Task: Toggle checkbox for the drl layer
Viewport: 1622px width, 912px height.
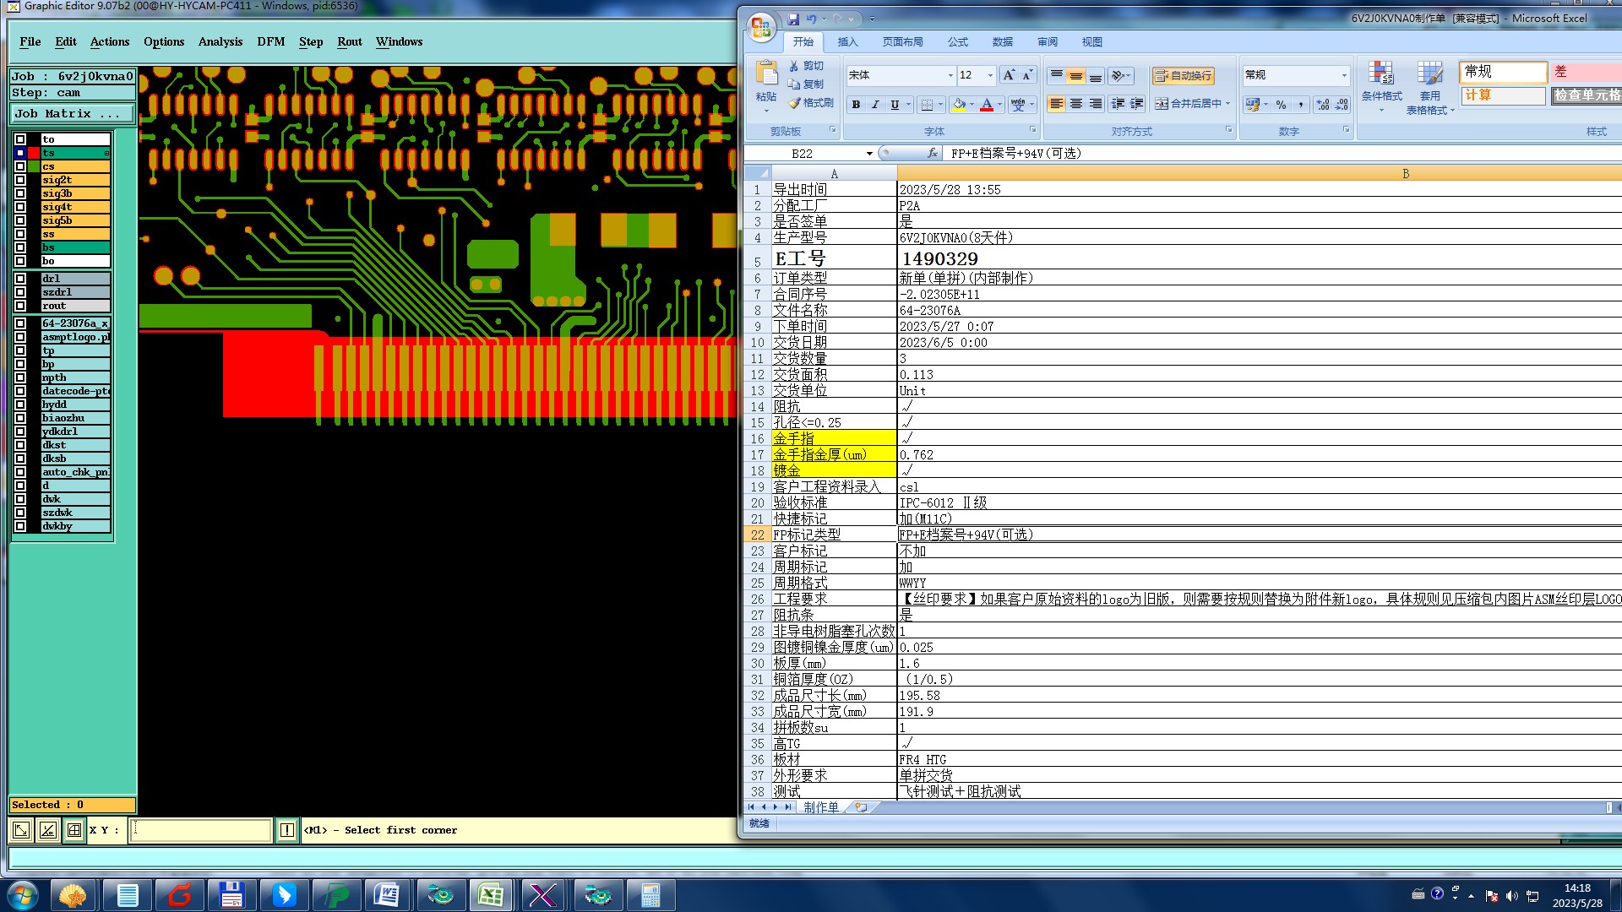Action: coord(20,279)
